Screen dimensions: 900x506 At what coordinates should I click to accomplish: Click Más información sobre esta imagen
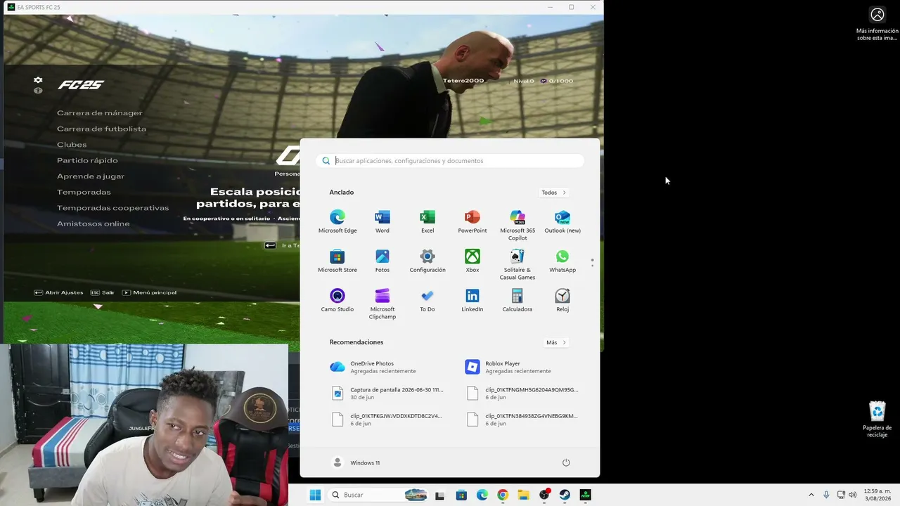coord(877,25)
